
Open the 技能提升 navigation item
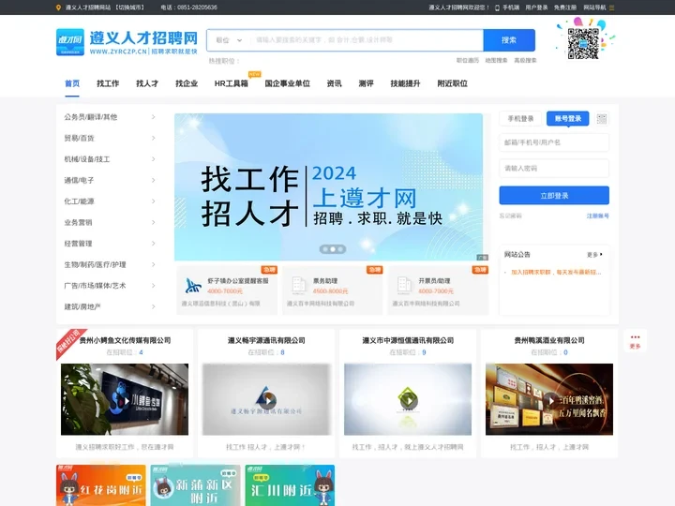pos(405,83)
